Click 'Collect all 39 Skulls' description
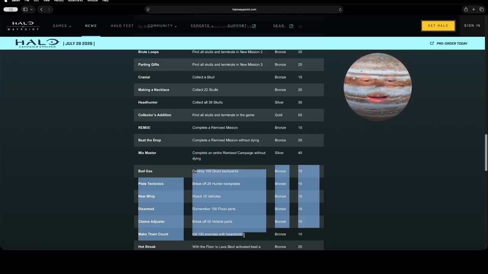The height and width of the screenshot is (274, 488). pyautogui.click(x=207, y=102)
